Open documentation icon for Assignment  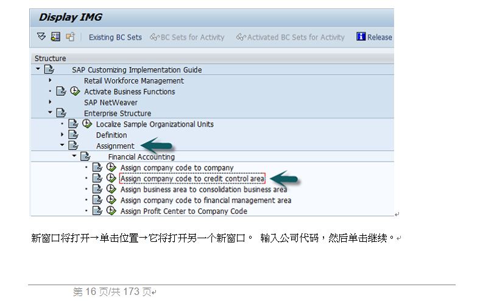(x=73, y=146)
